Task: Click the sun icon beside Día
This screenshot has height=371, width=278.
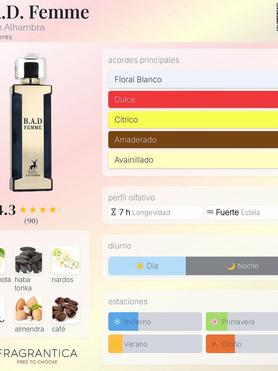Action: [x=140, y=266]
